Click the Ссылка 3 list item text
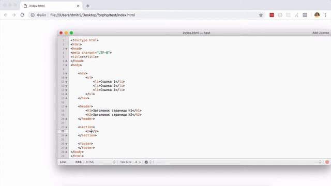The height and width of the screenshot is (186, 331). pyautogui.click(x=108, y=89)
